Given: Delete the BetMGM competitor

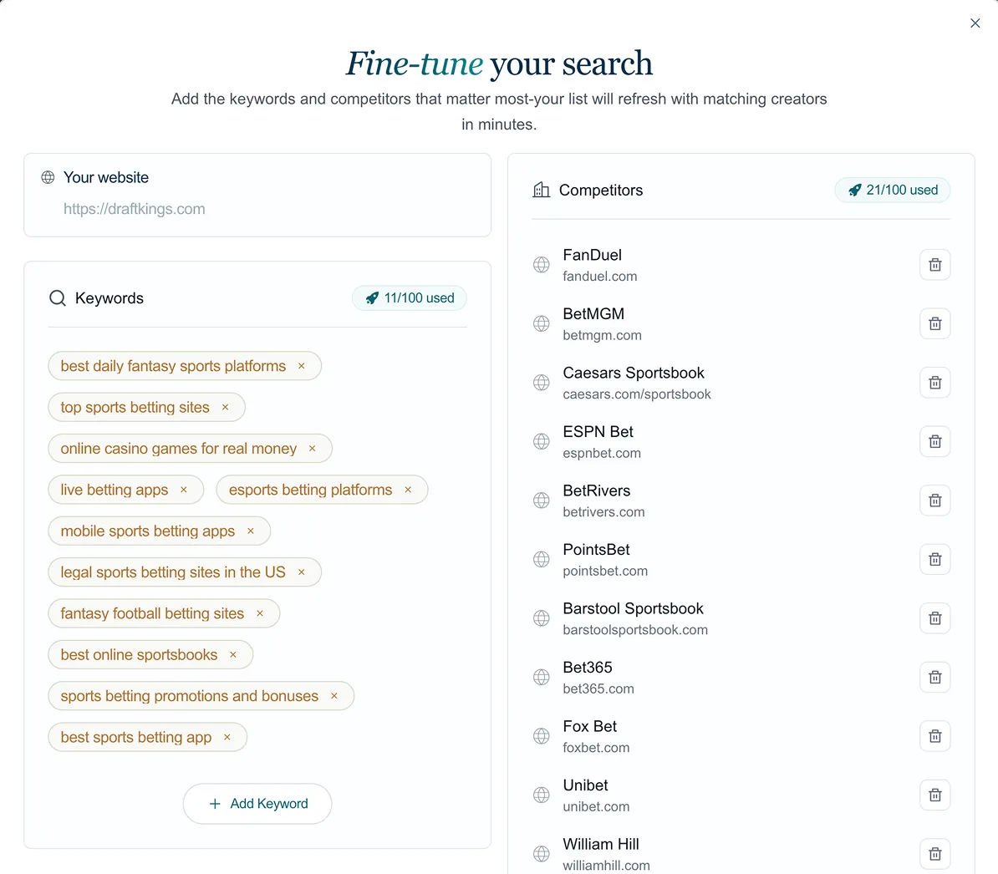Looking at the screenshot, I should click(934, 323).
